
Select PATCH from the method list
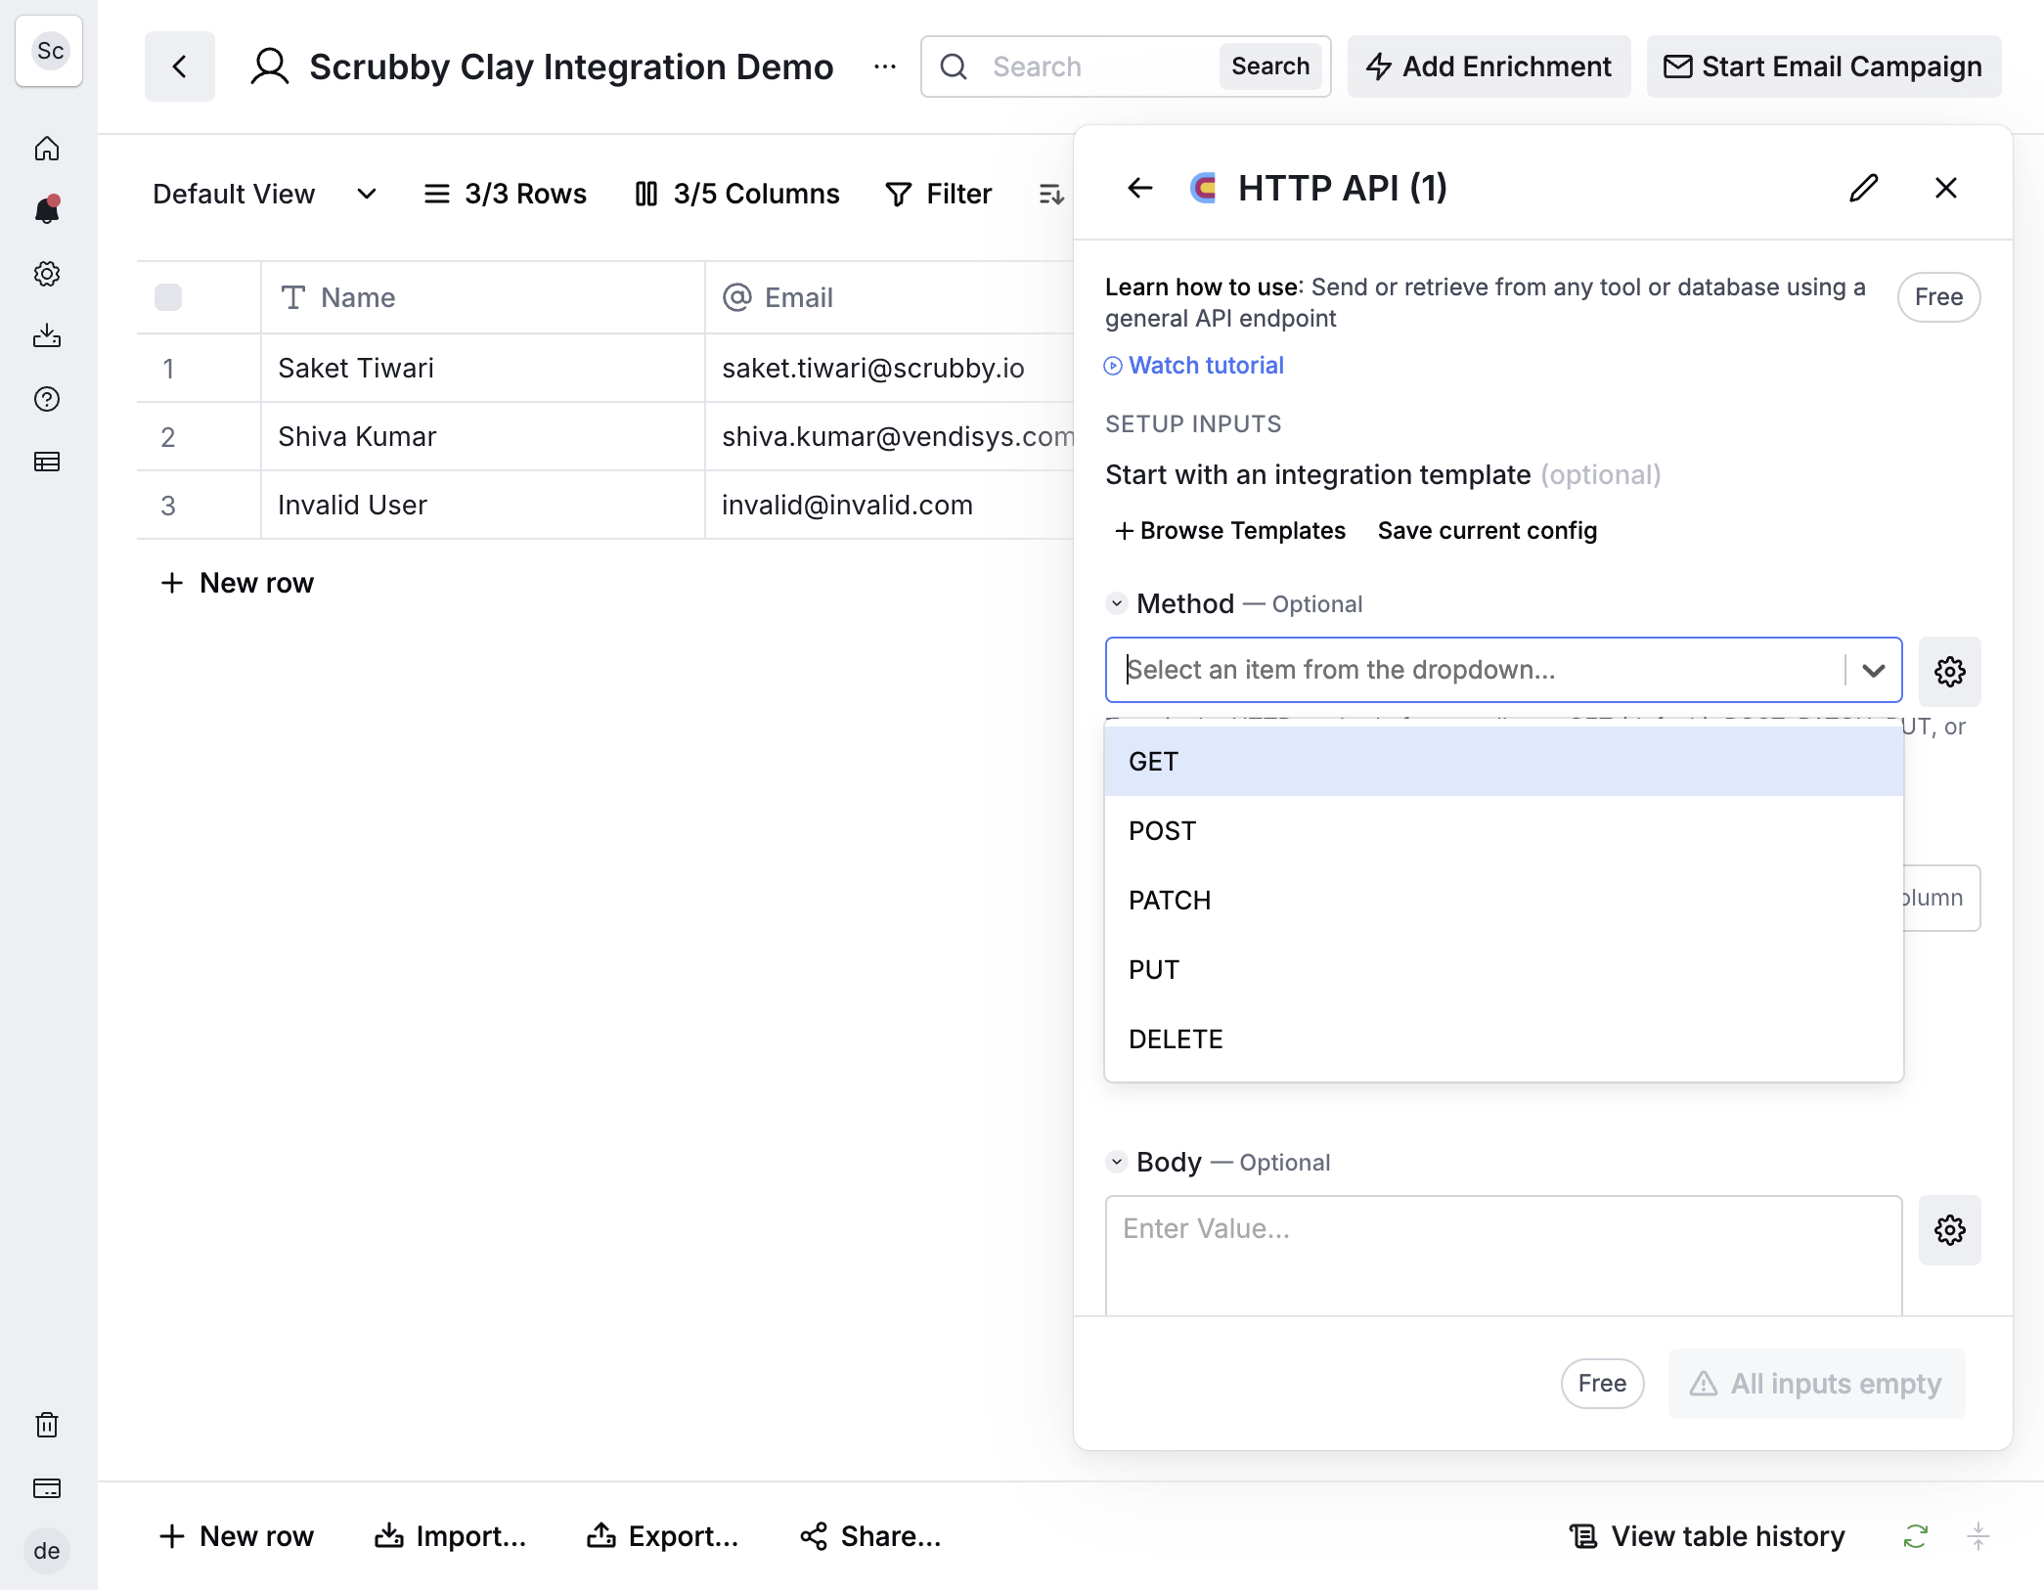coord(1504,901)
